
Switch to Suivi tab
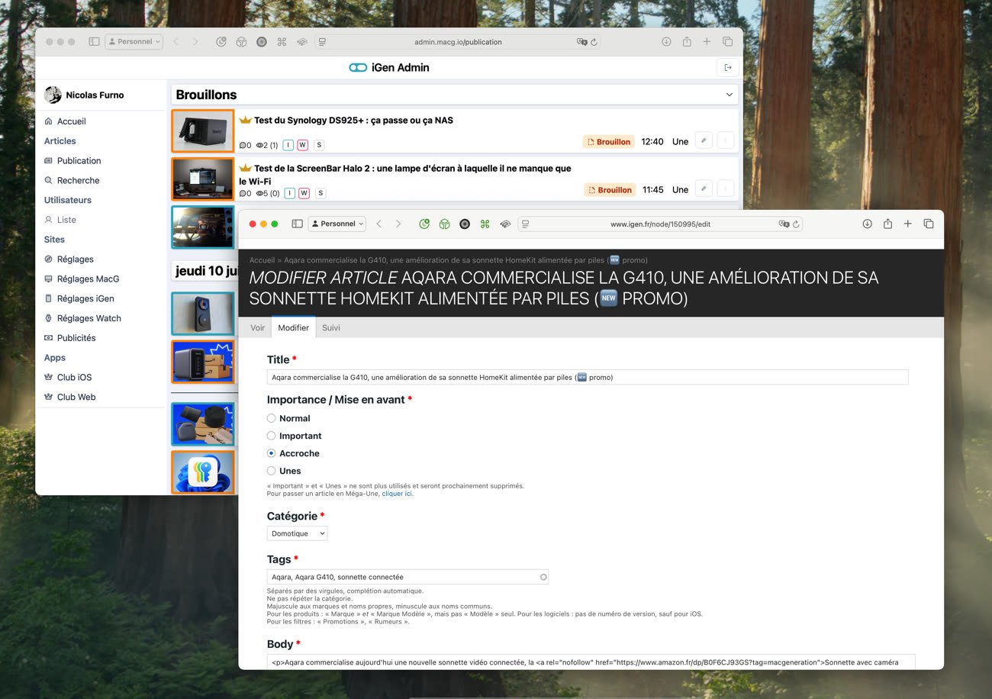tap(331, 327)
